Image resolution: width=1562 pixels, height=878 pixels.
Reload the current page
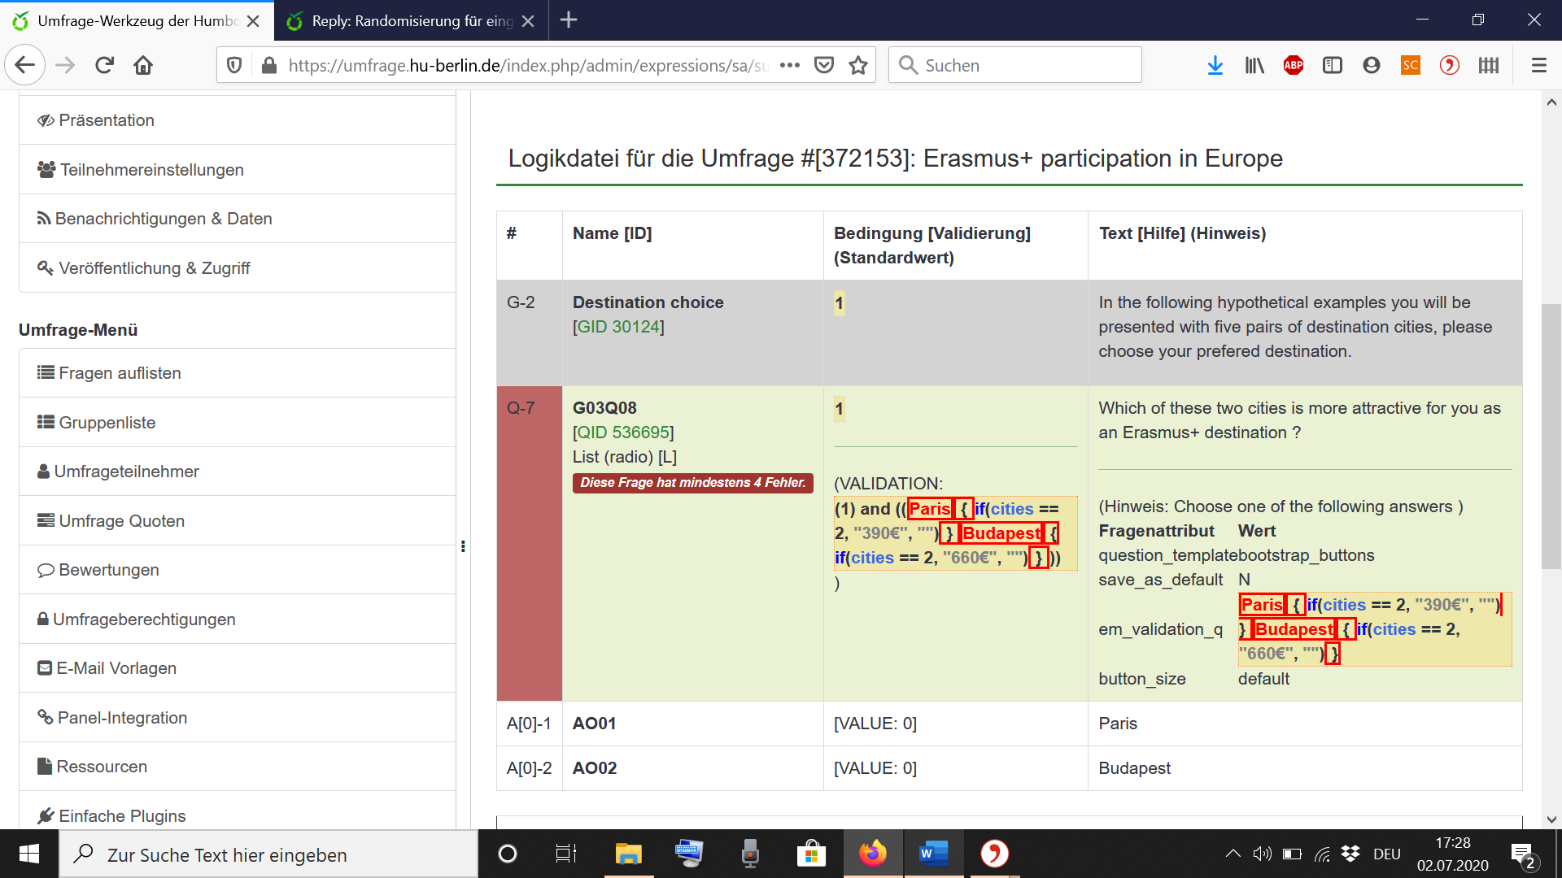[x=104, y=65]
